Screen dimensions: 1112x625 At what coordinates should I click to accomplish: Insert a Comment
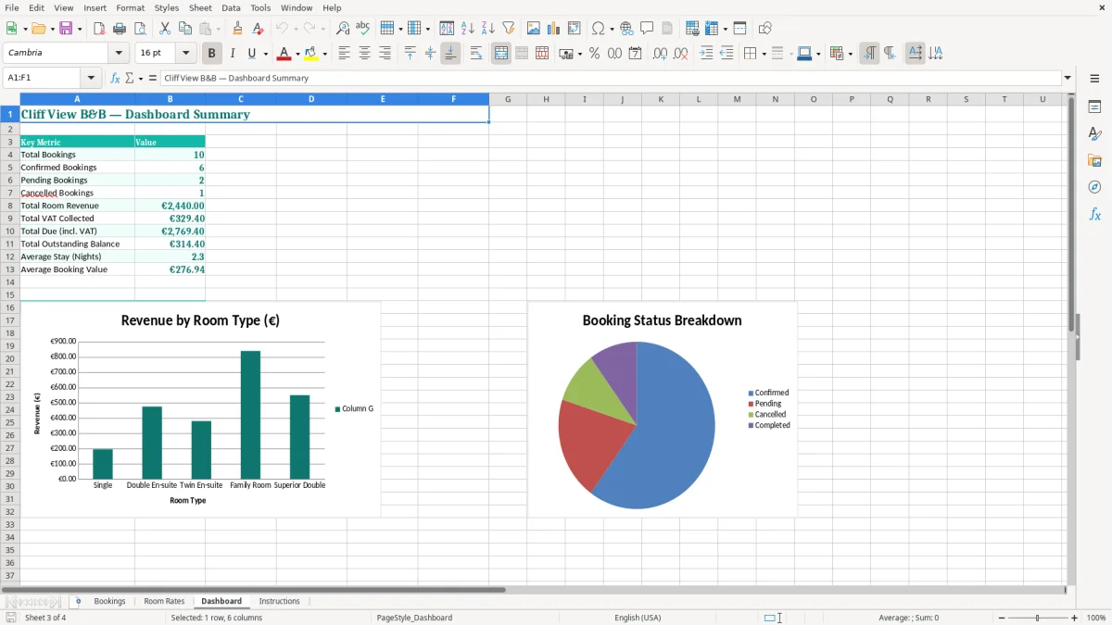click(647, 29)
